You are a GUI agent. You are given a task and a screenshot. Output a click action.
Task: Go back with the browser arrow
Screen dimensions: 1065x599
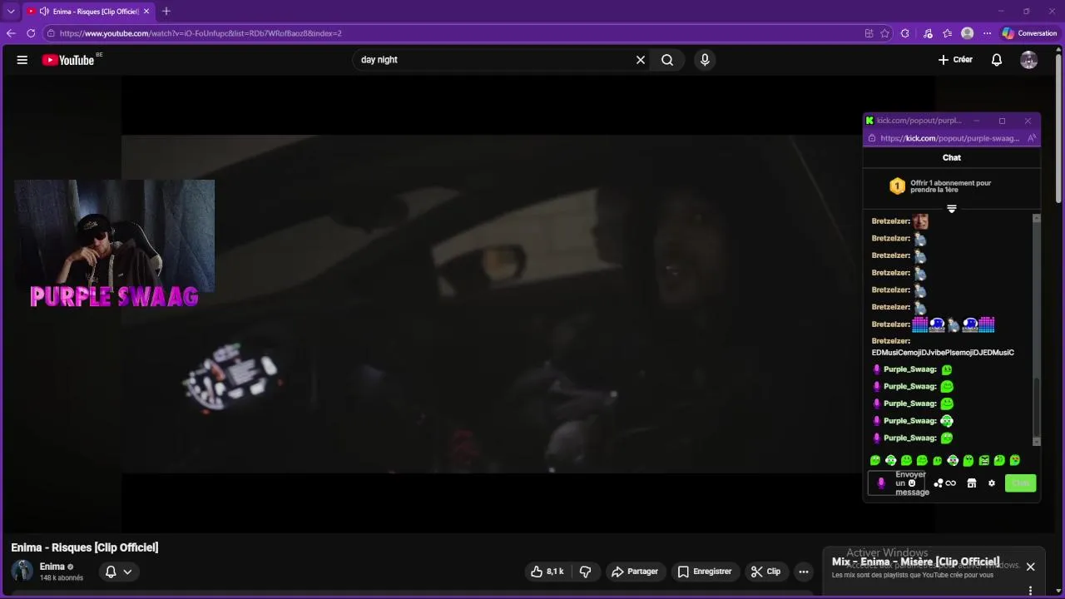pos(11,33)
